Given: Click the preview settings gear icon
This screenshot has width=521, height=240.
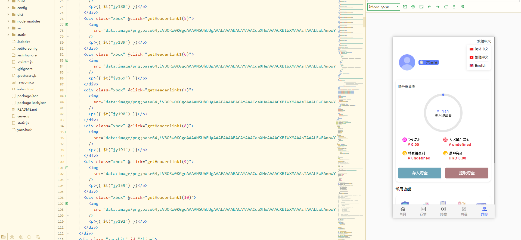Looking at the screenshot, I should (x=413, y=7).
